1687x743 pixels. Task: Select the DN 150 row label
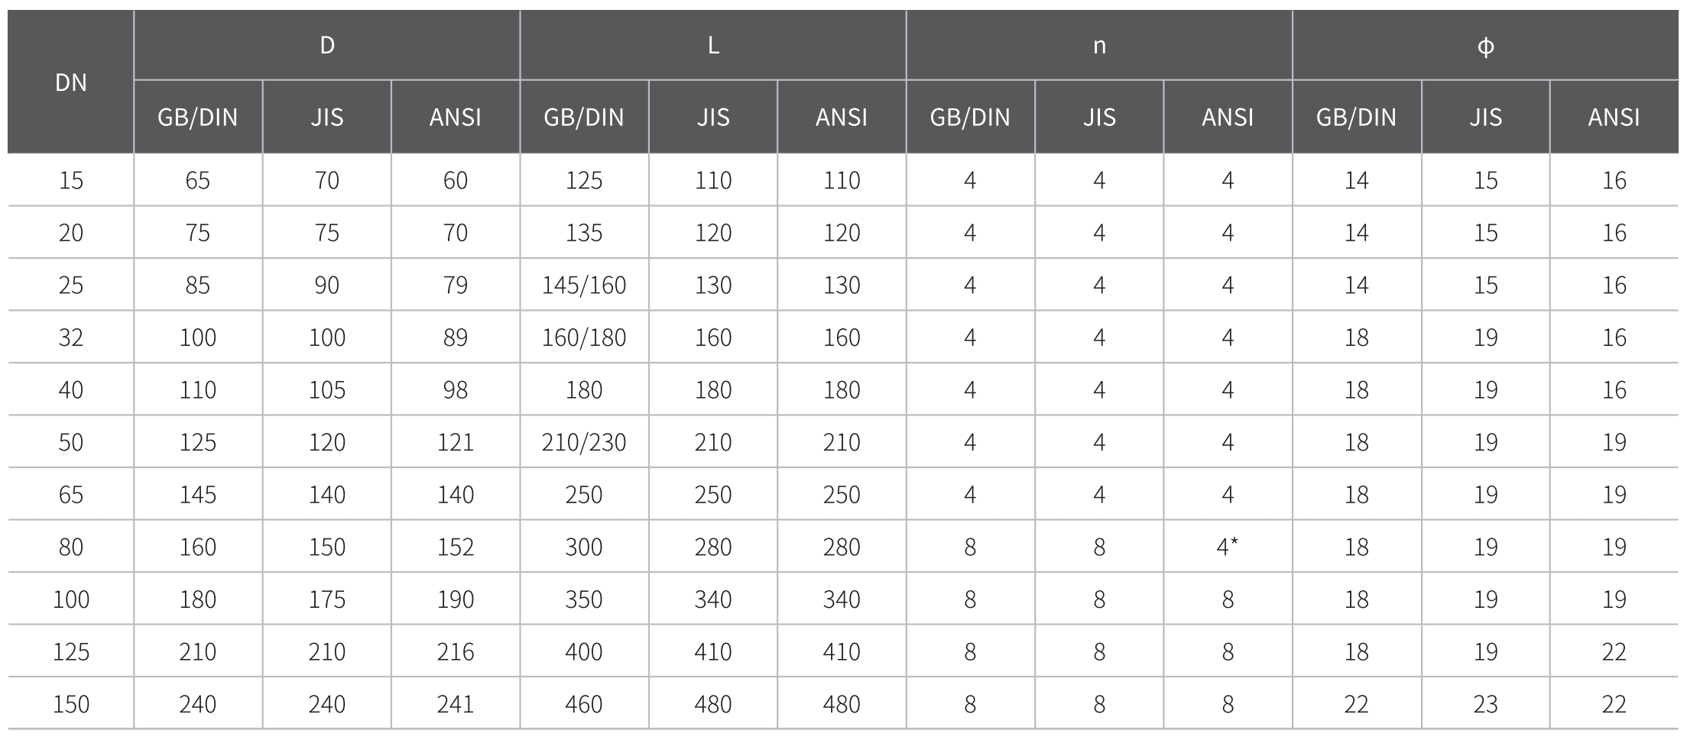71,704
